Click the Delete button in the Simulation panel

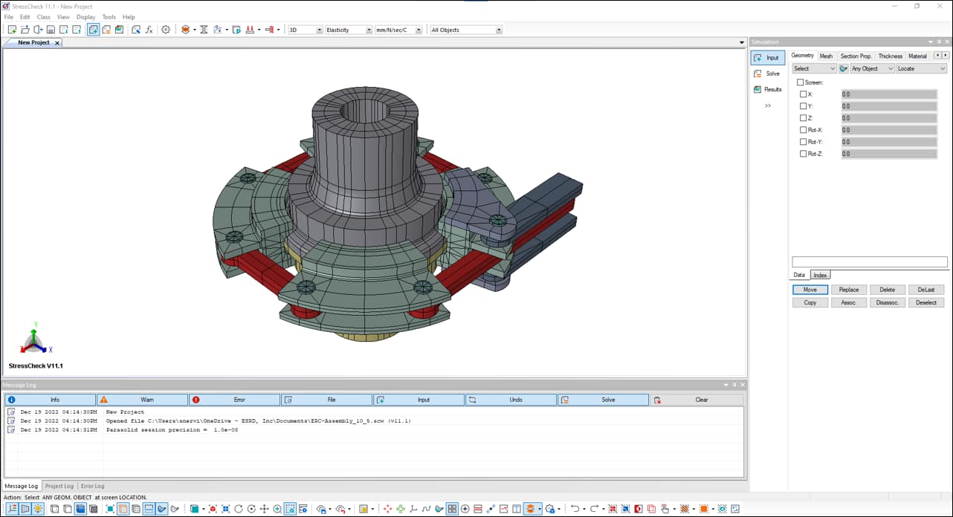(x=888, y=289)
